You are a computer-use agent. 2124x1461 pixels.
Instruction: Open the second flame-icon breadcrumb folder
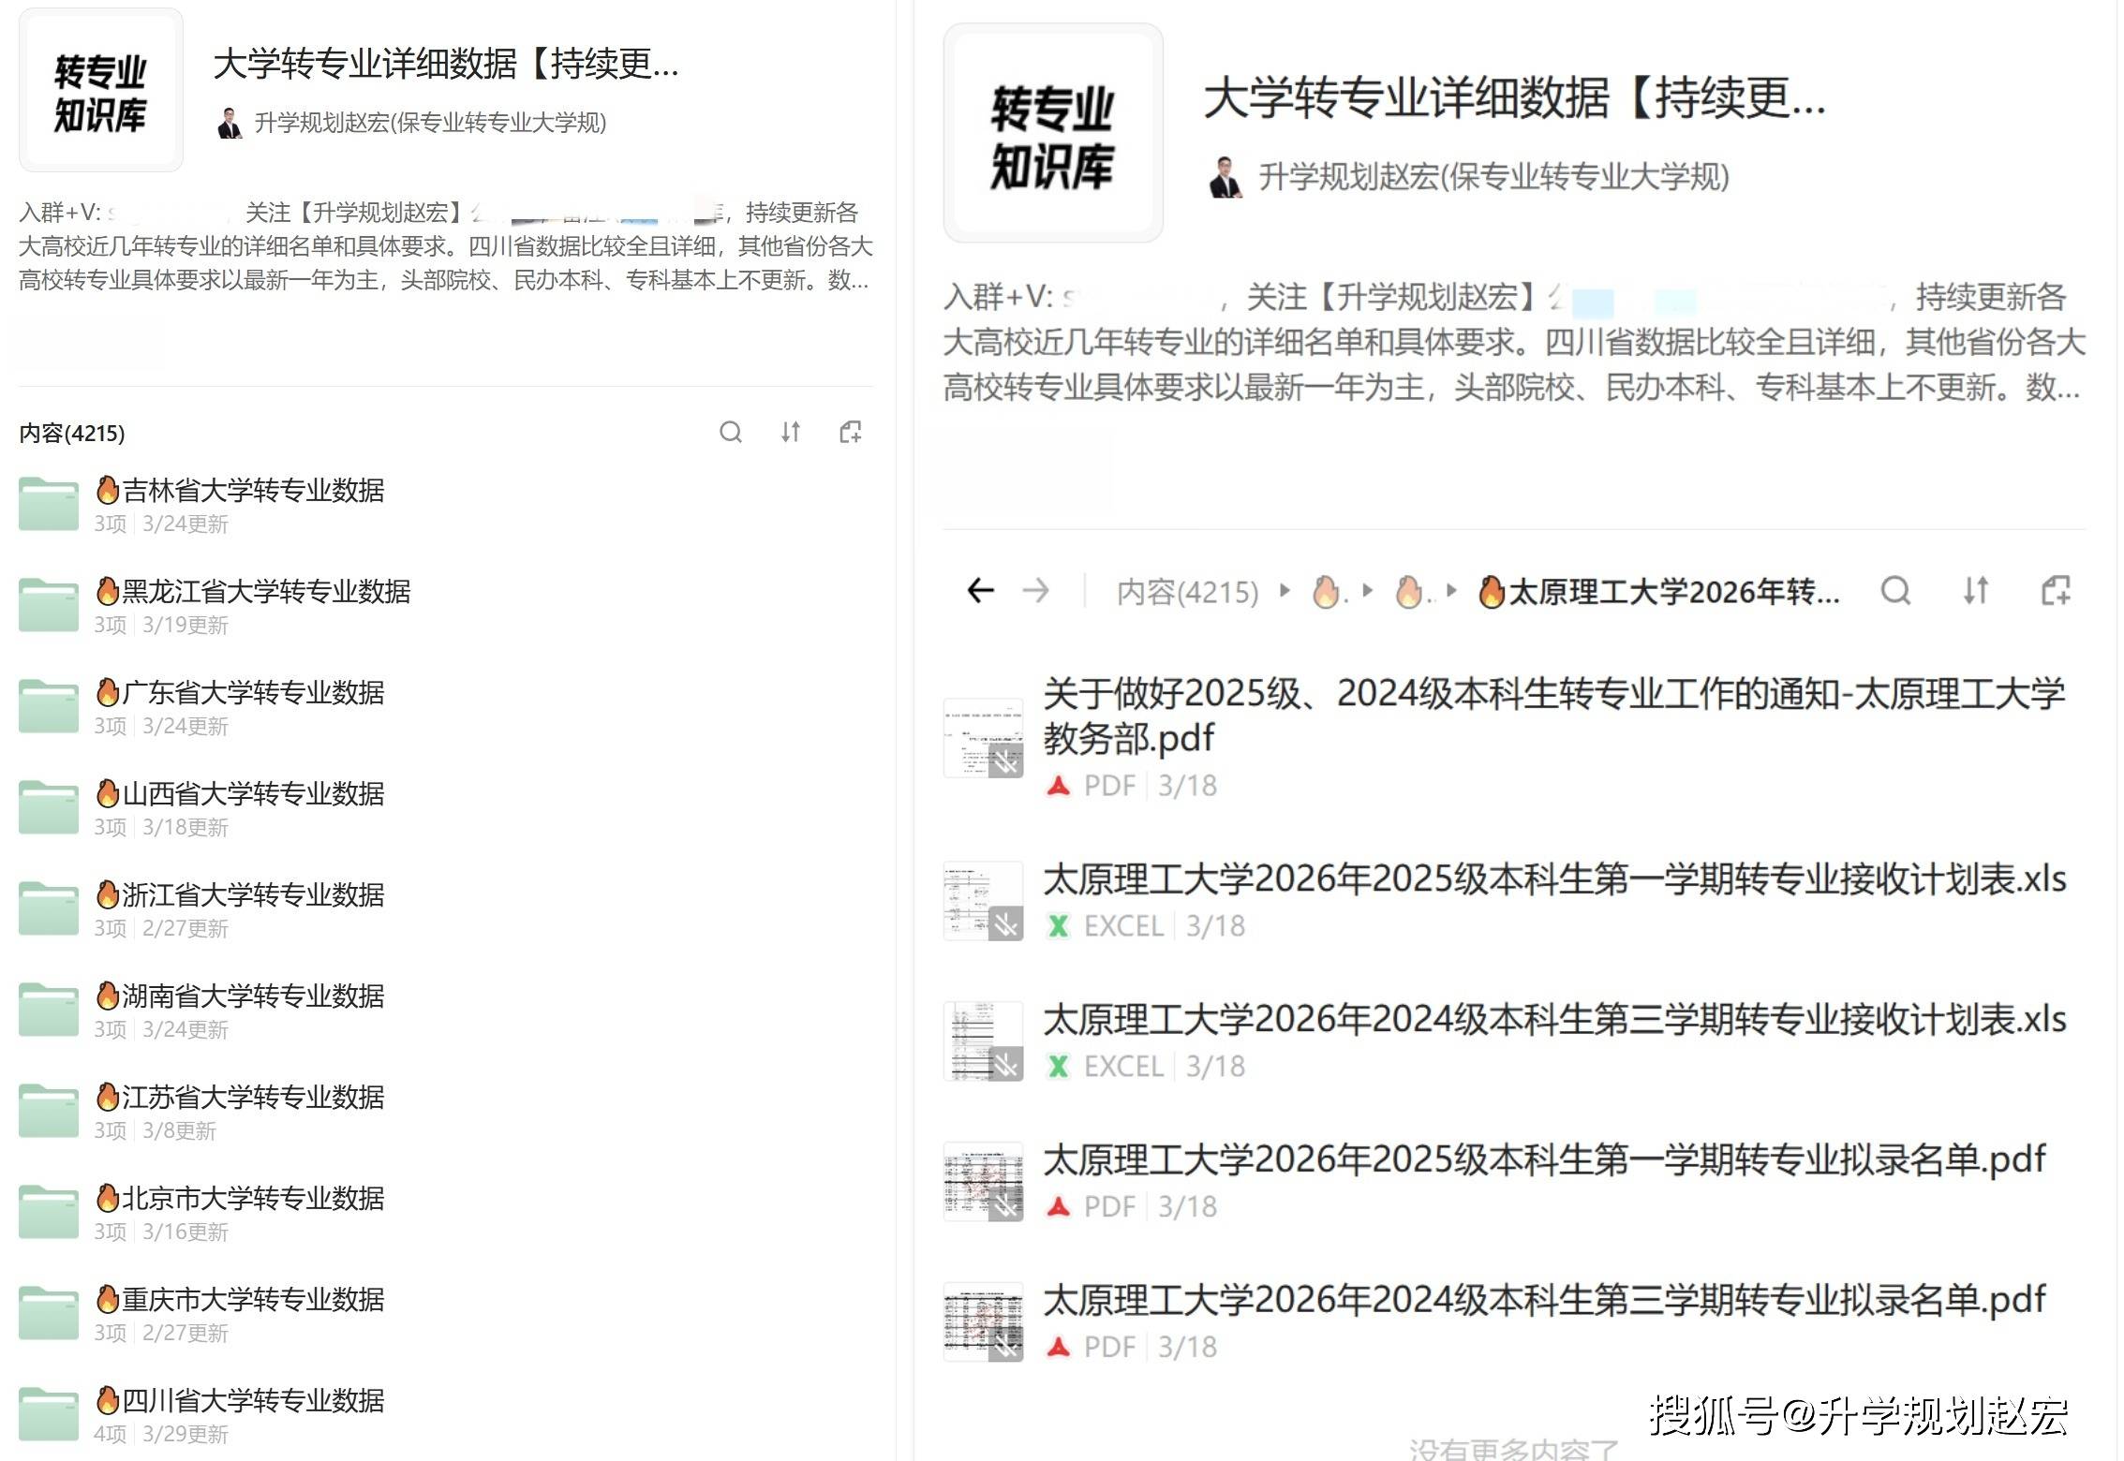1409,592
